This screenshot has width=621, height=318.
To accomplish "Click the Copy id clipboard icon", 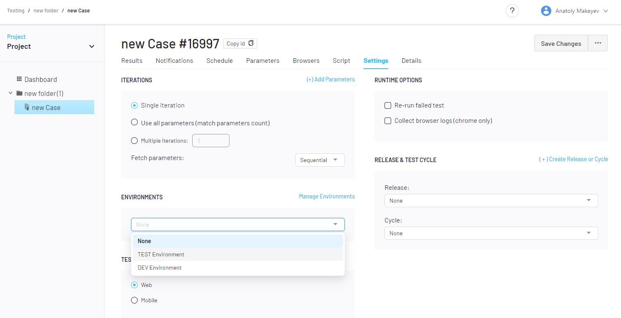I will pyautogui.click(x=251, y=43).
